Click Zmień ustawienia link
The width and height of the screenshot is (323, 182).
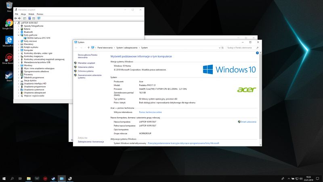tap(248, 122)
